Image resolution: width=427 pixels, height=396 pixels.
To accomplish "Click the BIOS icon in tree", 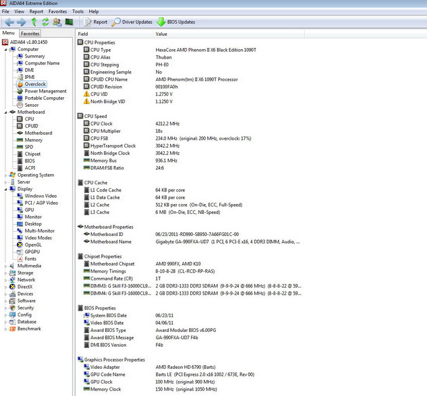I will click(20, 161).
